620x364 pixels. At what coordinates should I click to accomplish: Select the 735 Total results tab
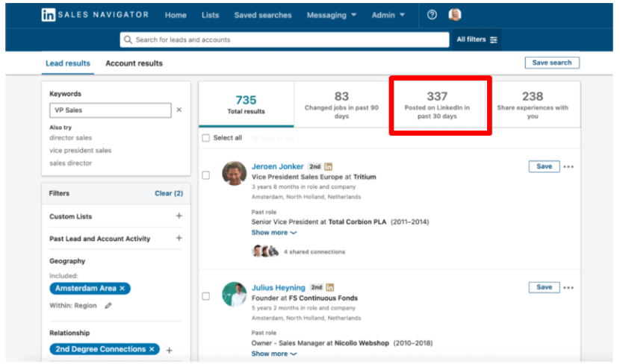pyautogui.click(x=246, y=104)
